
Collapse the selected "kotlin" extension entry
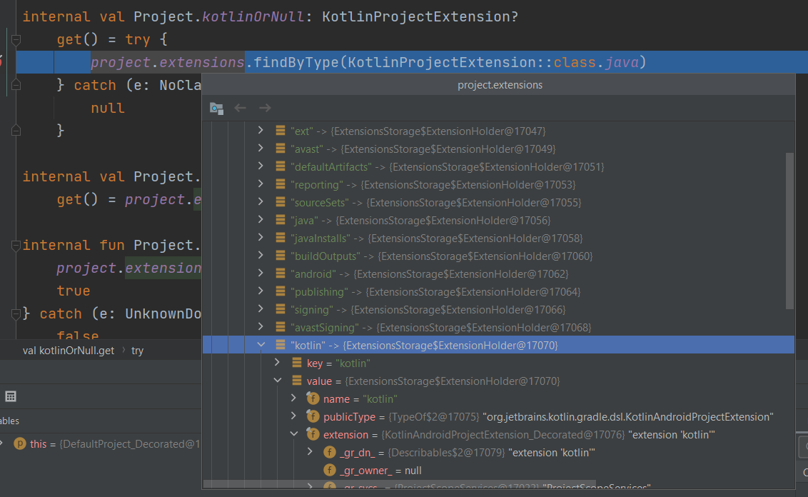pos(261,344)
